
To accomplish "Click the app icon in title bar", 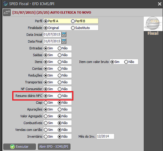I will click(x=5, y=4).
